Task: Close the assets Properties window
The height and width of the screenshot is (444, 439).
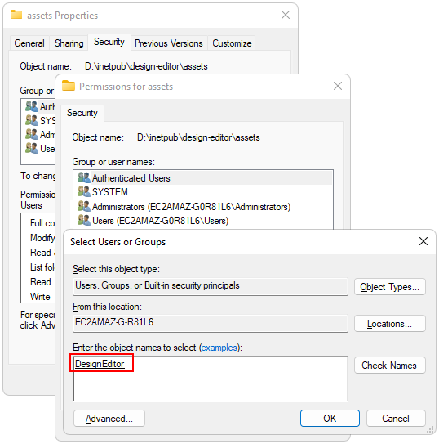Action: click(286, 15)
